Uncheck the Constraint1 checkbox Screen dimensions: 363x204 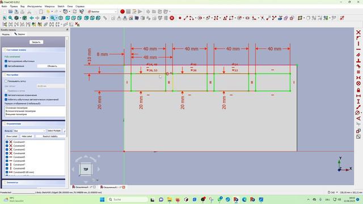[7, 142]
